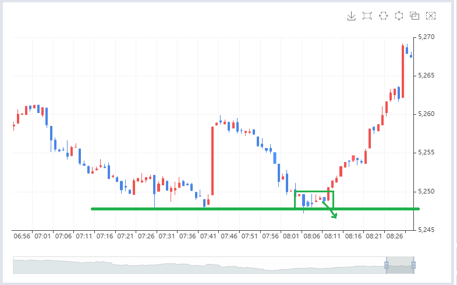Click the 5,245 price axis label

click(426, 230)
